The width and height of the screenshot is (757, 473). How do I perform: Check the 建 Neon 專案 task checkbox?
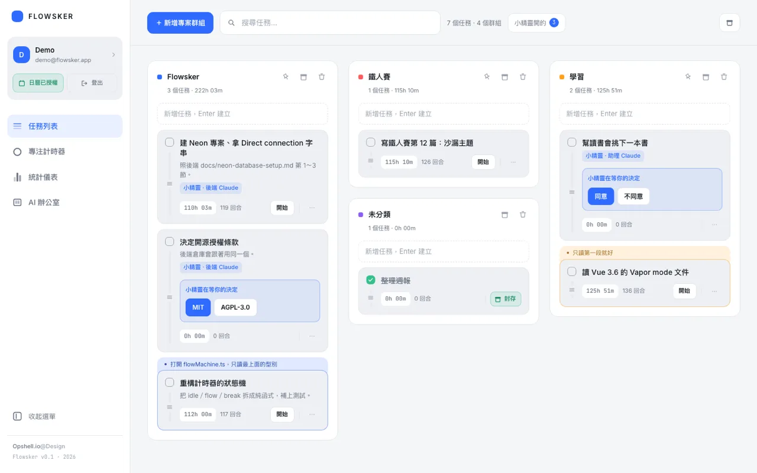(x=170, y=142)
